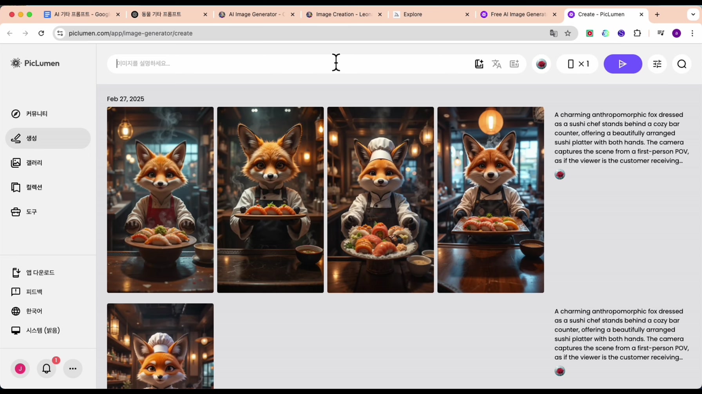The image size is (702, 394).
Task: Open the fox with bow tie image
Action: pos(270,200)
